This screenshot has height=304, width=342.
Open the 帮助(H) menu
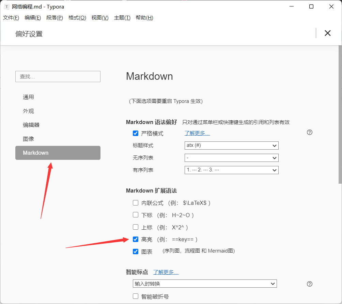(x=144, y=18)
